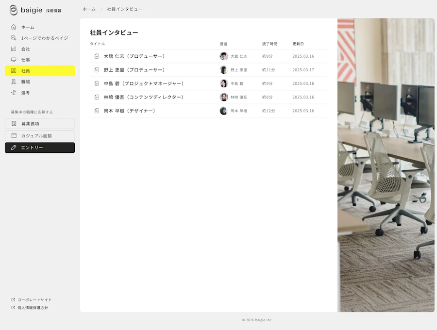Click the chart icon next to 会社
Viewport: 437px width, 330px height.
[x=14, y=49]
